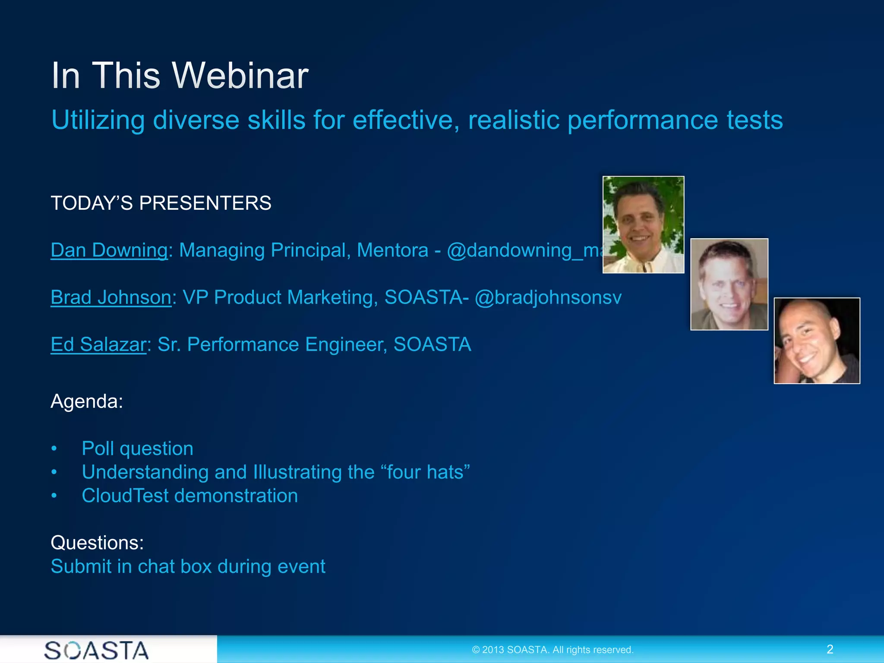Select 'CloudTest demonstration' bullet item

[x=189, y=496]
